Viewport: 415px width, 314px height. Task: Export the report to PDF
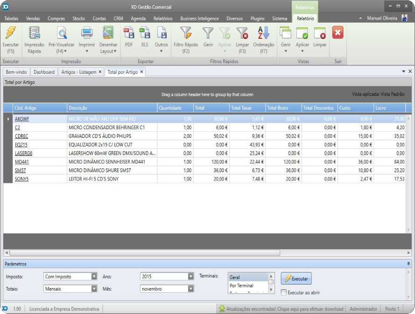coord(128,34)
